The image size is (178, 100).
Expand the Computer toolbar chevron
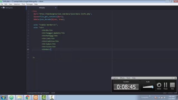tap(150, 96)
